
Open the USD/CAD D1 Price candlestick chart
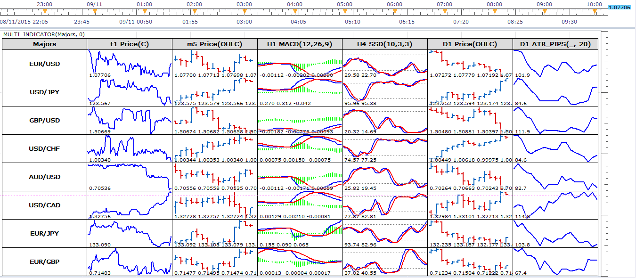pyautogui.click(x=470, y=205)
